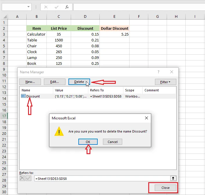
Task: Click the Refers to input field
Action: tap(102, 178)
